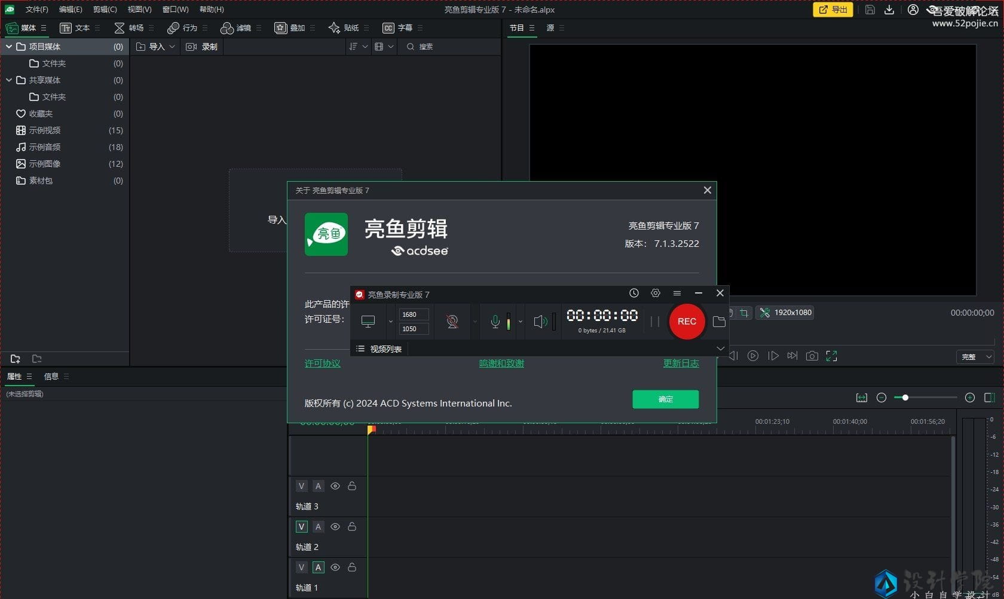
Task: Open the 许可协议 license agreement link
Action: pos(323,363)
